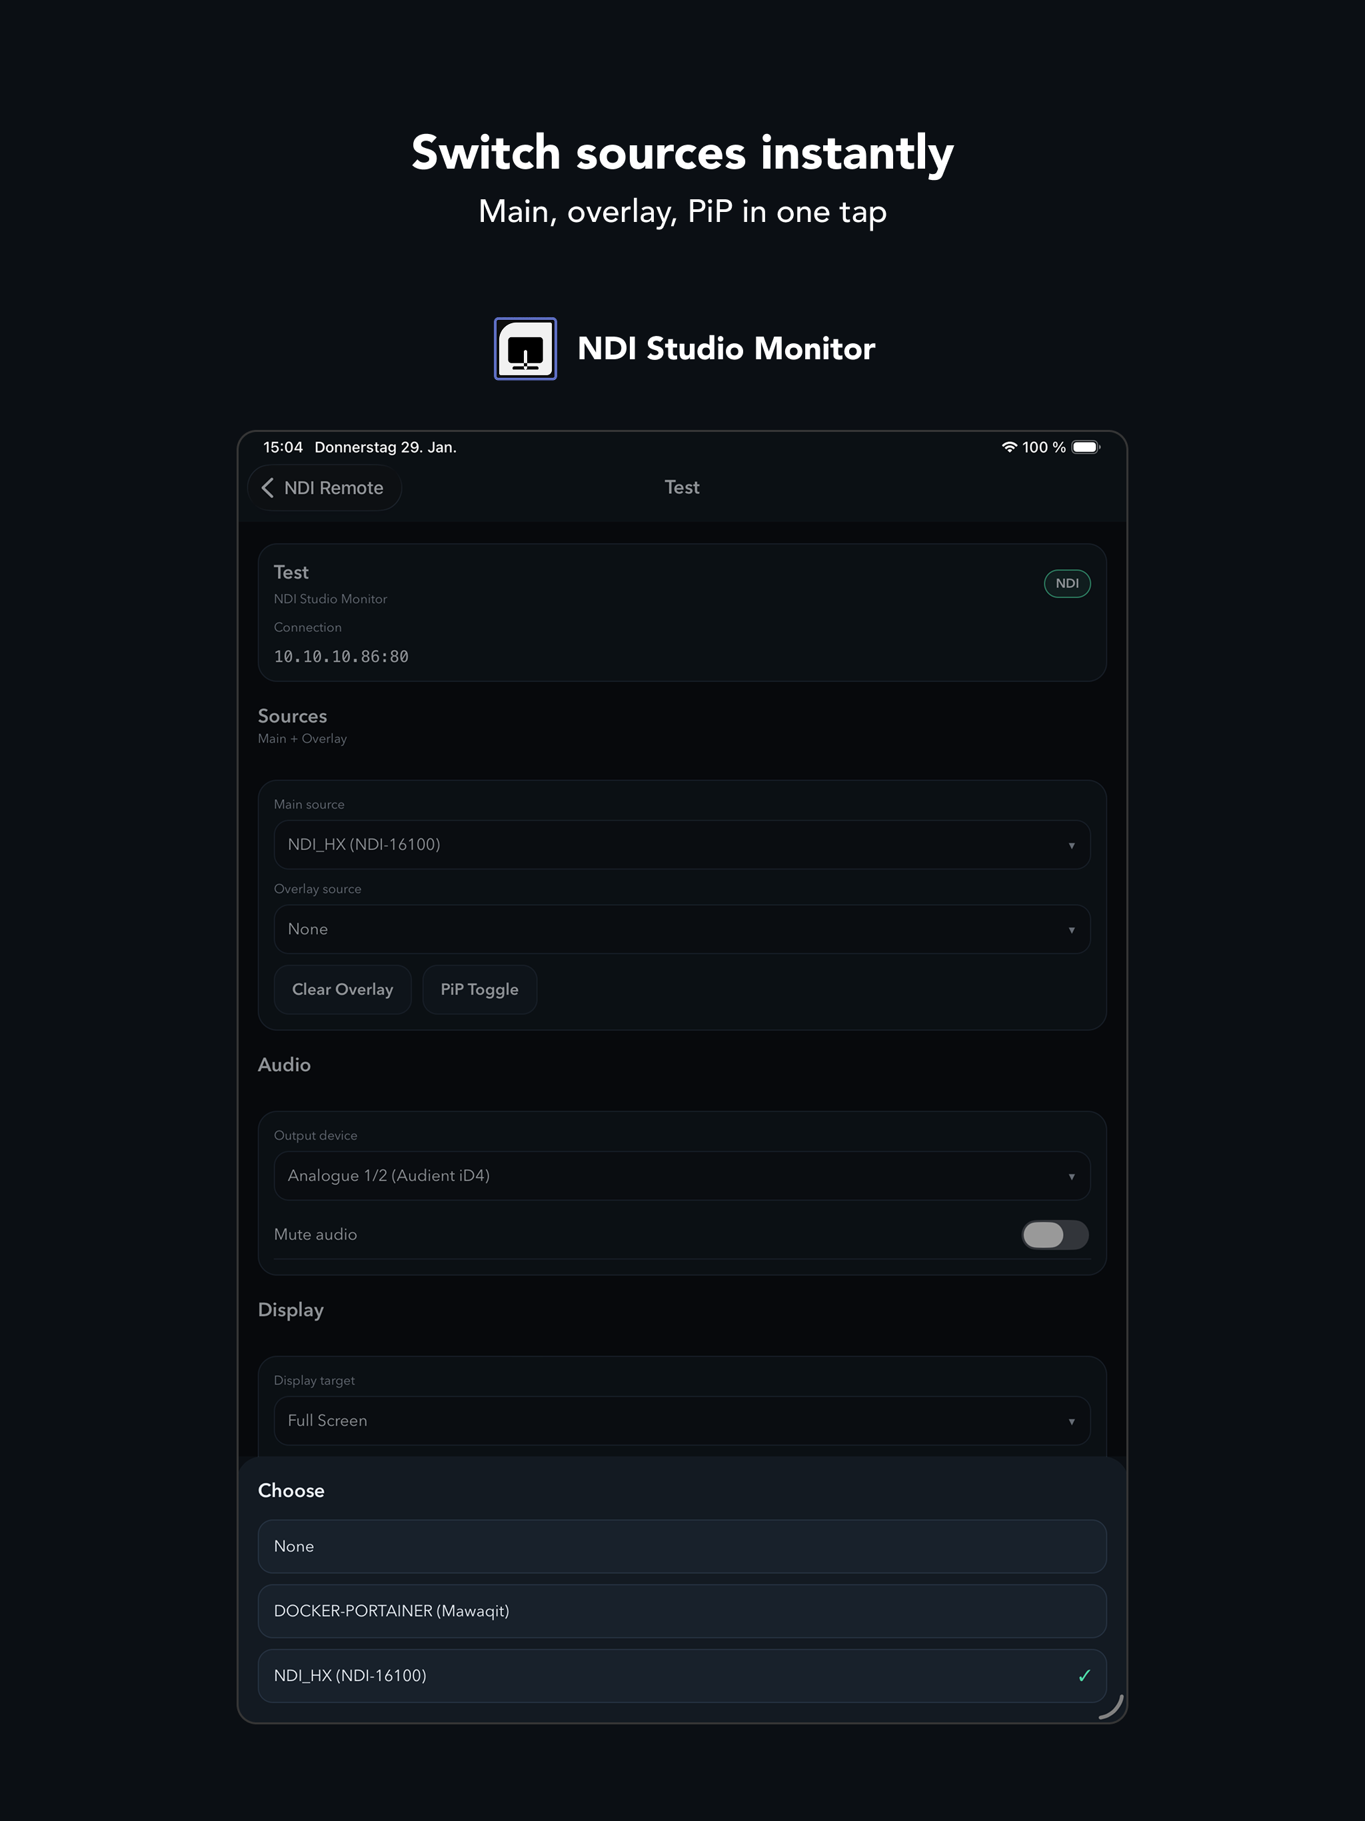This screenshot has height=1821, width=1365.
Task: Click the Display target dropdown arrow
Action: 1071,1422
